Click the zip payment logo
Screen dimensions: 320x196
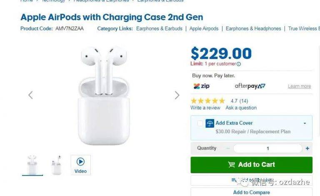201,86
